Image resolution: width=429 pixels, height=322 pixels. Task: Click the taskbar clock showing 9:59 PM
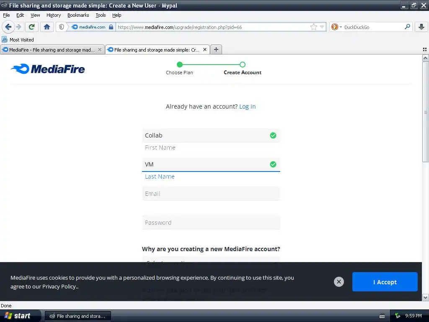pos(413,316)
